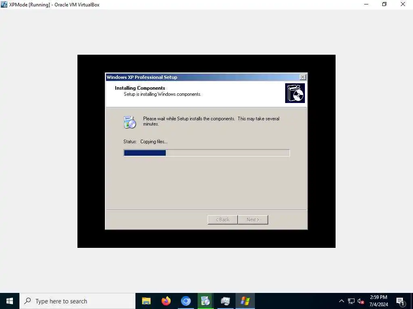Viewport: 413px width, 309px height.
Task: Click the installation progress bar
Action: pos(206,153)
